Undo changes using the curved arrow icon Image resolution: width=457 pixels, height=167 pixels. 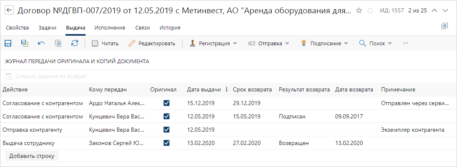[x=41, y=44]
